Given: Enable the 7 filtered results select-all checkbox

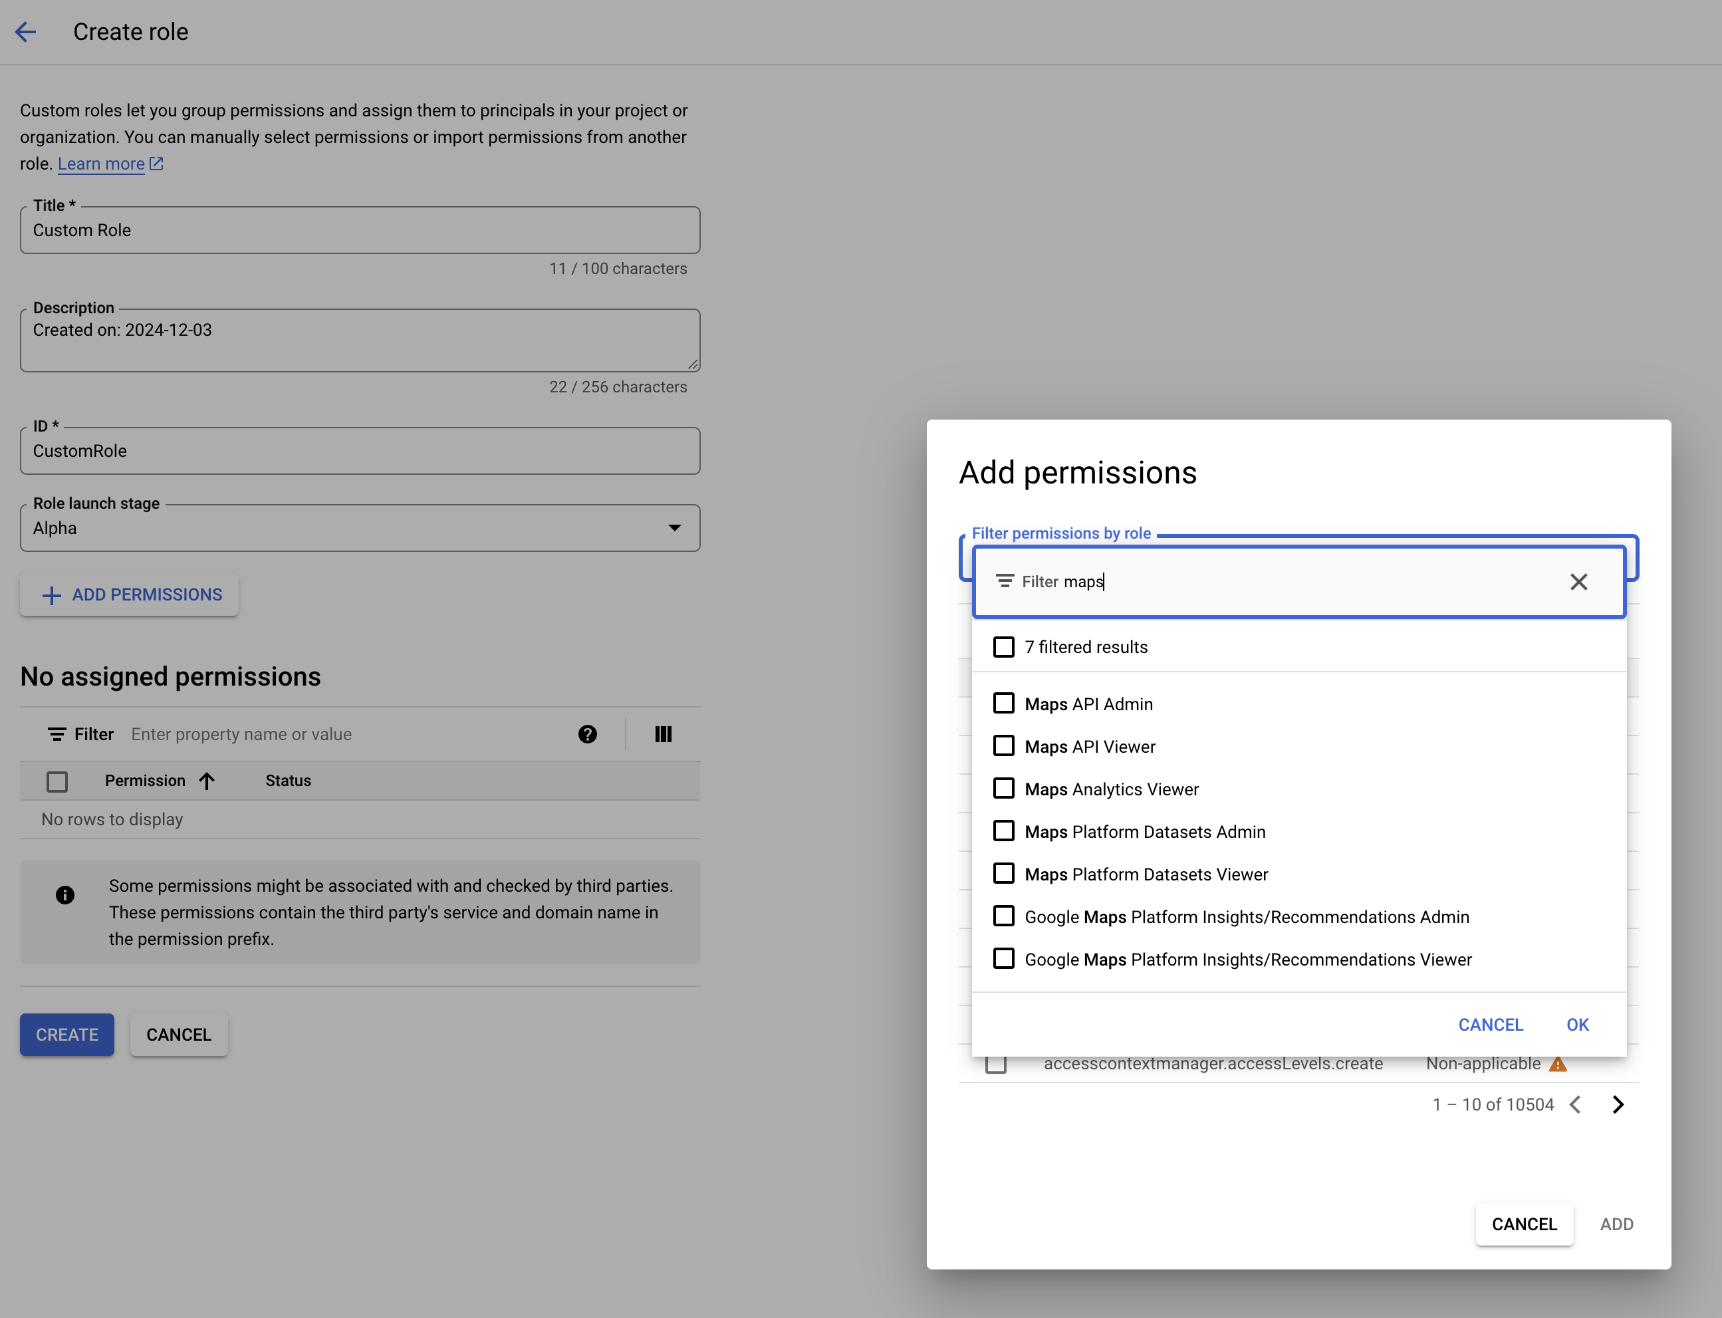Looking at the screenshot, I should coord(1003,646).
